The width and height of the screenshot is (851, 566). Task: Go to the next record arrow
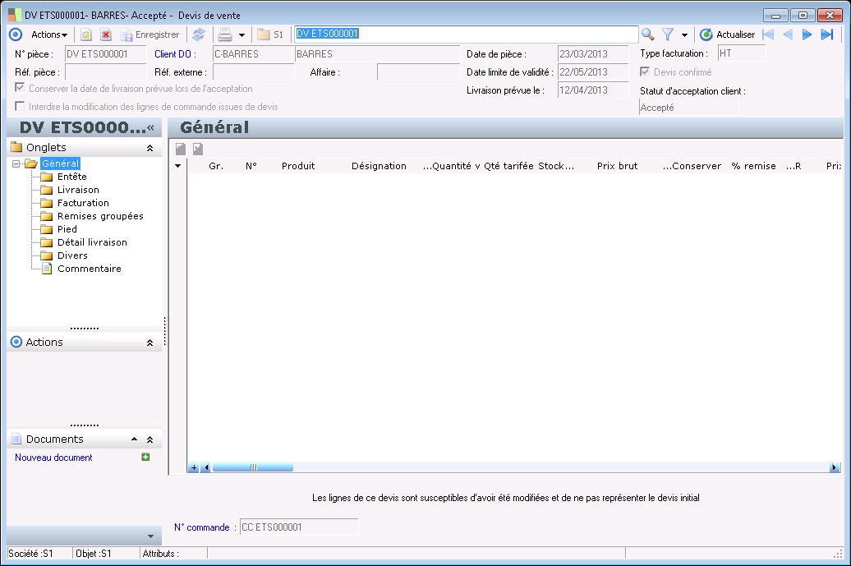(x=807, y=35)
